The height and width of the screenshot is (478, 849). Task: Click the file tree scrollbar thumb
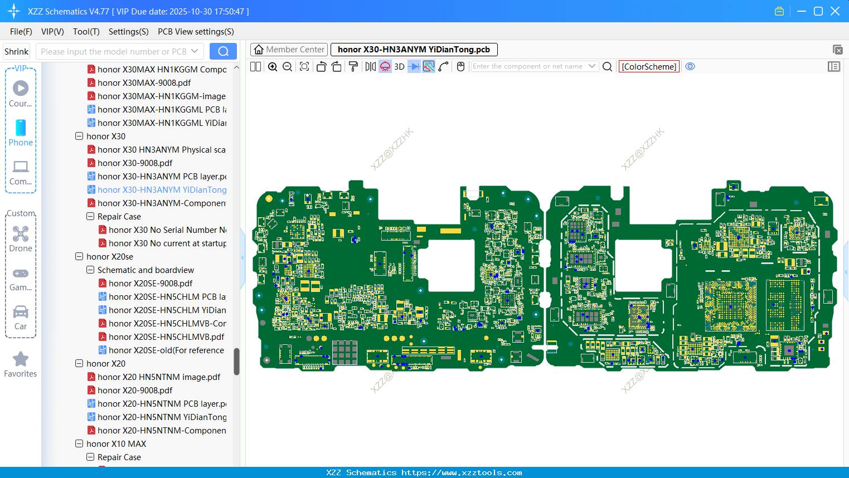coord(236,362)
